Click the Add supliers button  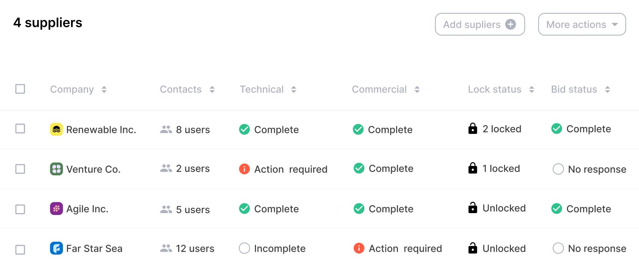pos(480,24)
